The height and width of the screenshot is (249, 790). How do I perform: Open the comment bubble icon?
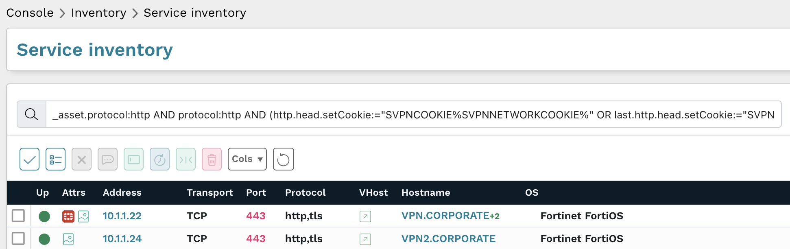[107, 159]
